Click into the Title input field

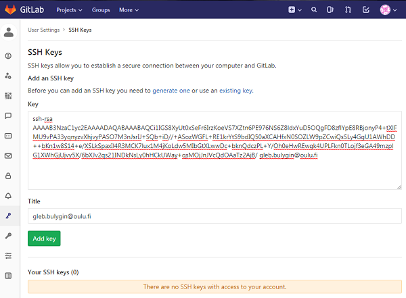[x=214, y=216]
